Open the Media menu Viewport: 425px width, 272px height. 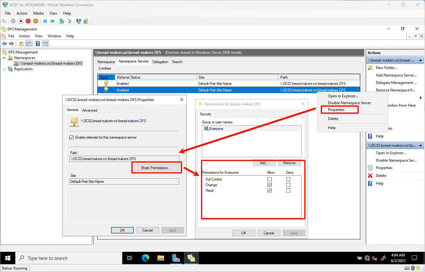tap(38, 13)
